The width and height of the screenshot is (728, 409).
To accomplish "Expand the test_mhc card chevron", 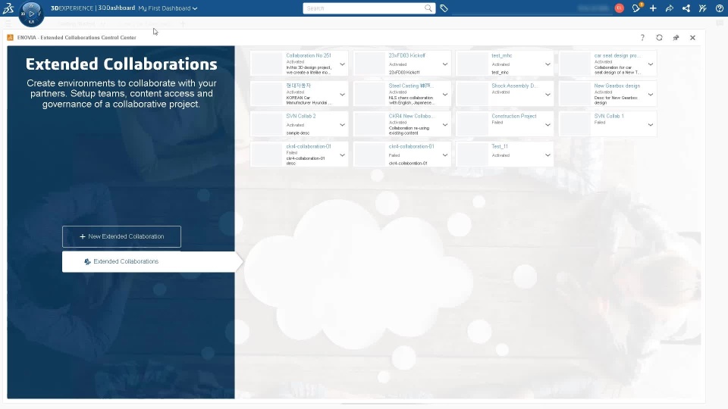I will (x=548, y=64).
